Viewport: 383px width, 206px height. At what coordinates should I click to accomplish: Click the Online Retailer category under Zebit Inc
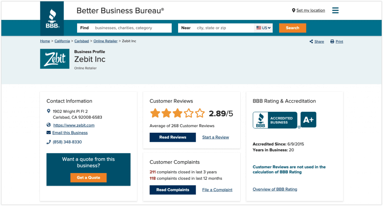(x=86, y=68)
